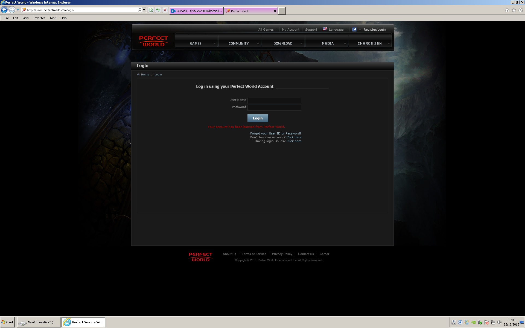Click the address bar search magnifier
The width and height of the screenshot is (525, 328).
point(139,10)
